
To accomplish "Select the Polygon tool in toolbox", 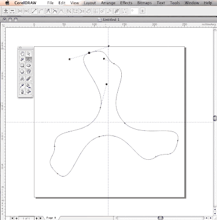I will 23,72.
